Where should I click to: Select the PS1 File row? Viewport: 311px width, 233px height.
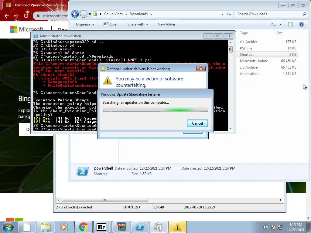click(268, 48)
